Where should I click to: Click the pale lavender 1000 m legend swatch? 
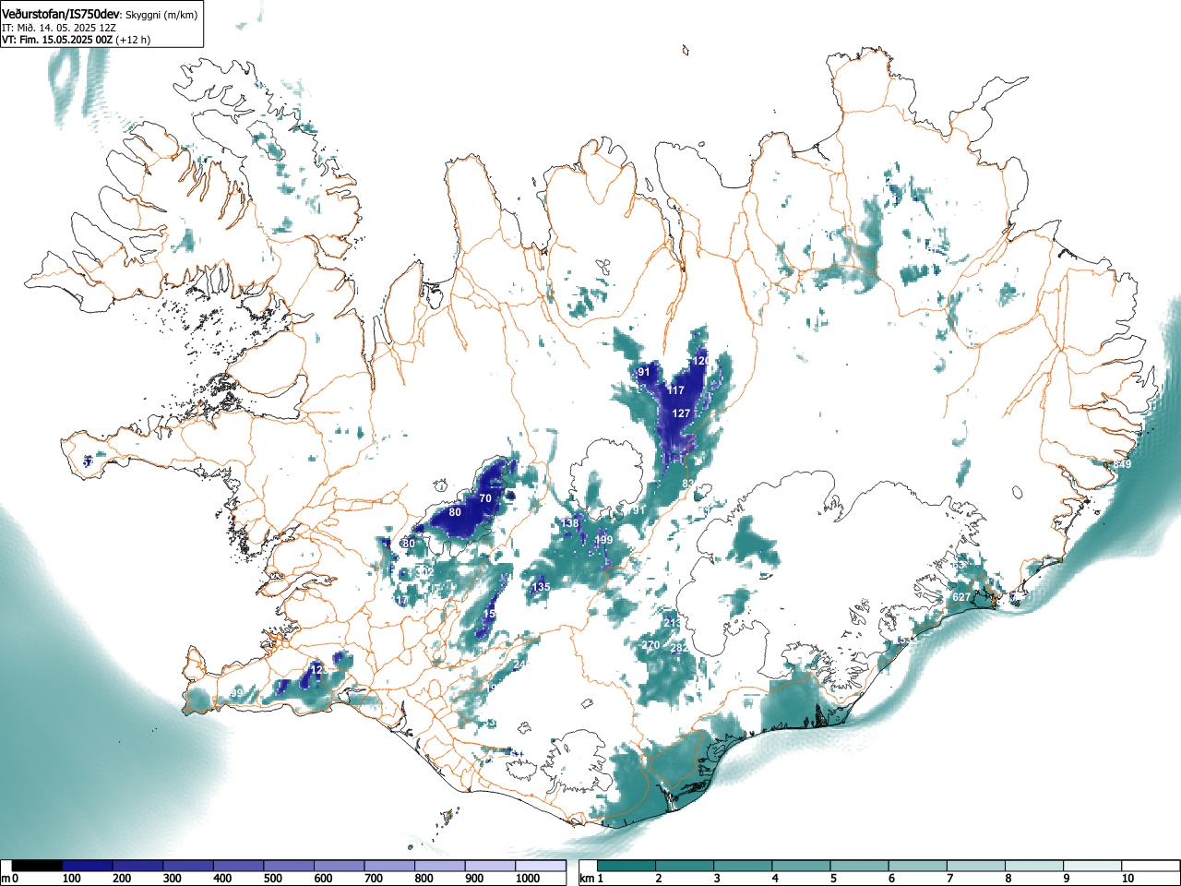(541, 866)
